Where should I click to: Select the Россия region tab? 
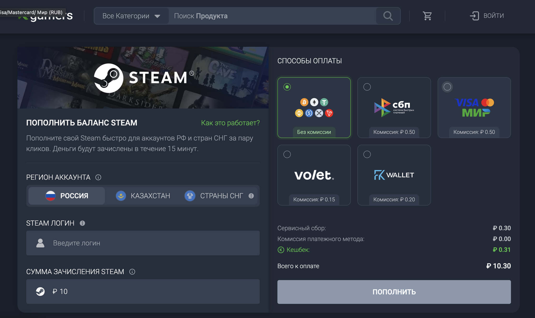(x=67, y=196)
